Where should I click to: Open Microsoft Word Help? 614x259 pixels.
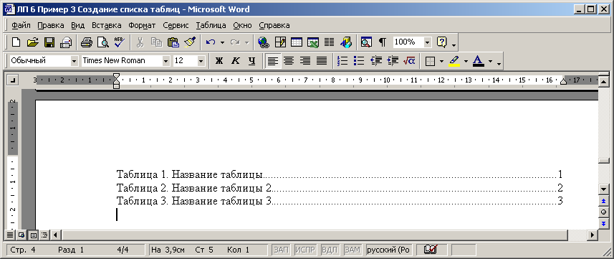coord(441,42)
